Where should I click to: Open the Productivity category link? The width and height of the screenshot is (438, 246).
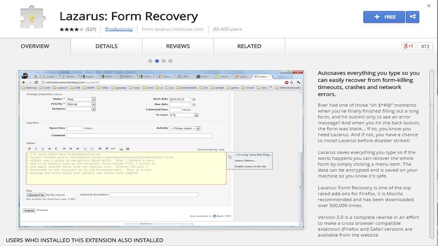[119, 29]
